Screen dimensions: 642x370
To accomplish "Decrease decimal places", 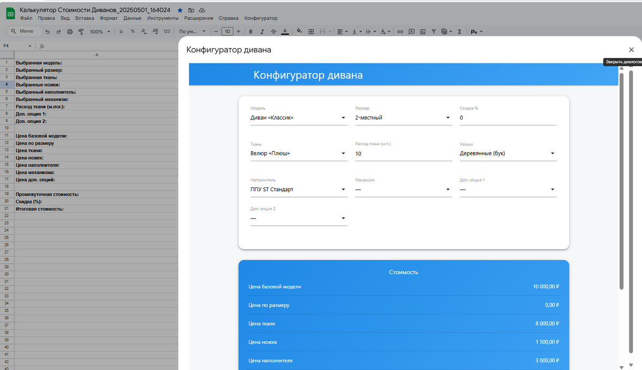I will point(143,32).
